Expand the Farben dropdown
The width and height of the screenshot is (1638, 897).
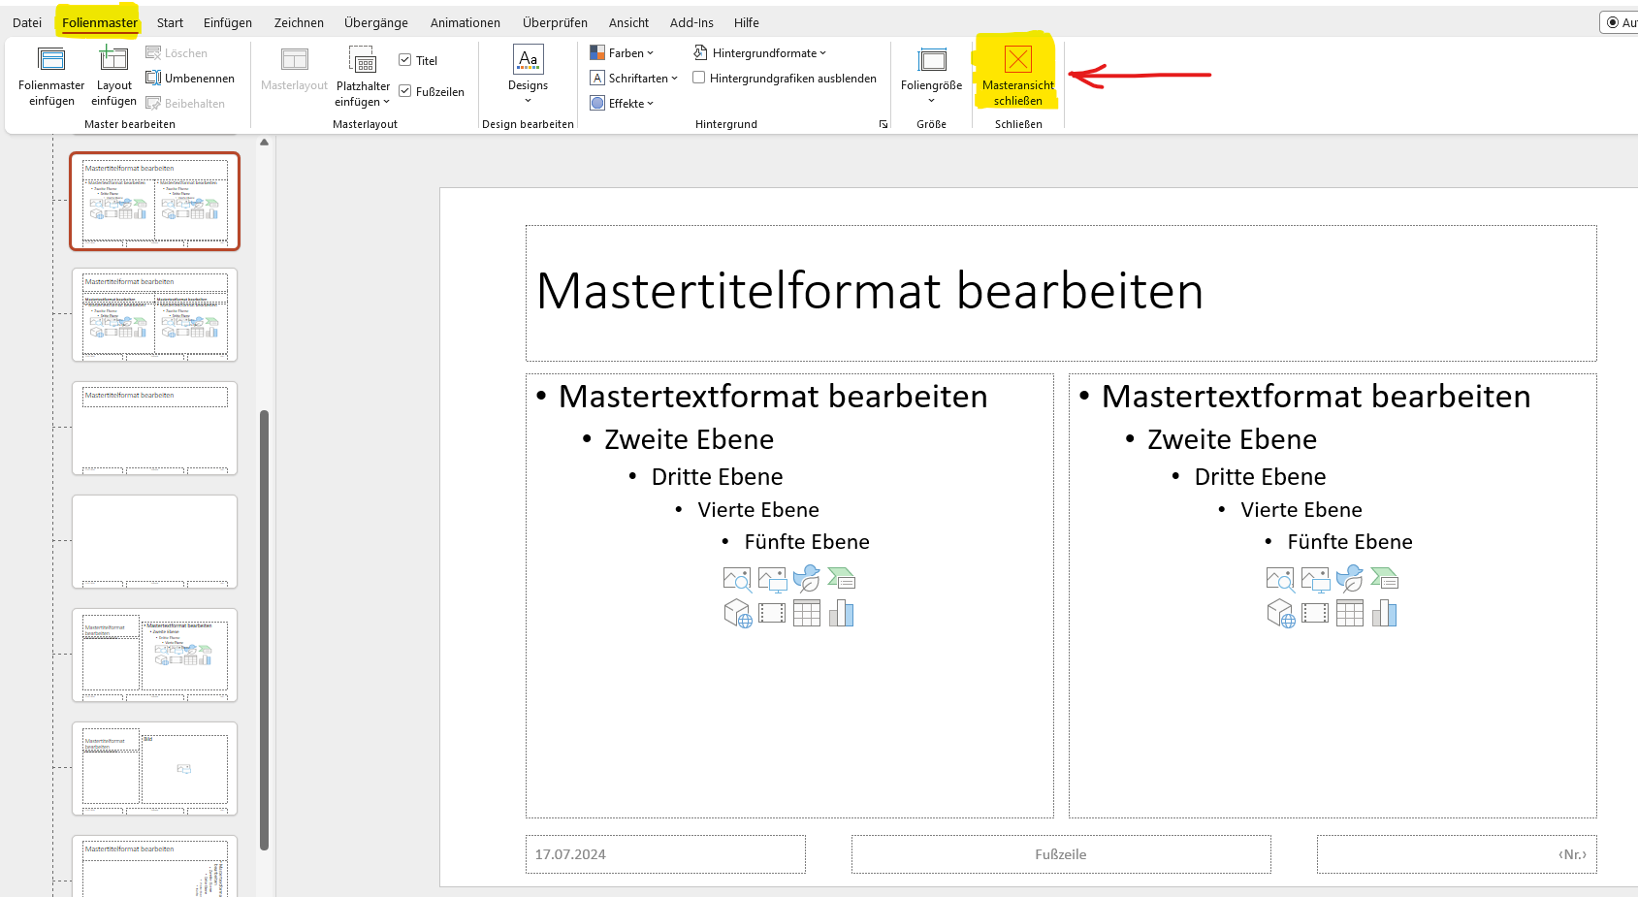(623, 53)
